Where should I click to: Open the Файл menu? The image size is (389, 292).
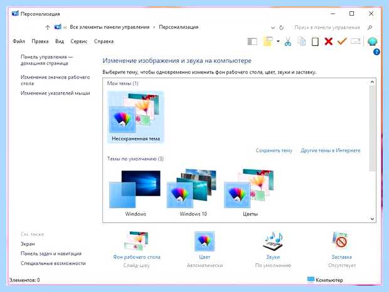pos(19,41)
